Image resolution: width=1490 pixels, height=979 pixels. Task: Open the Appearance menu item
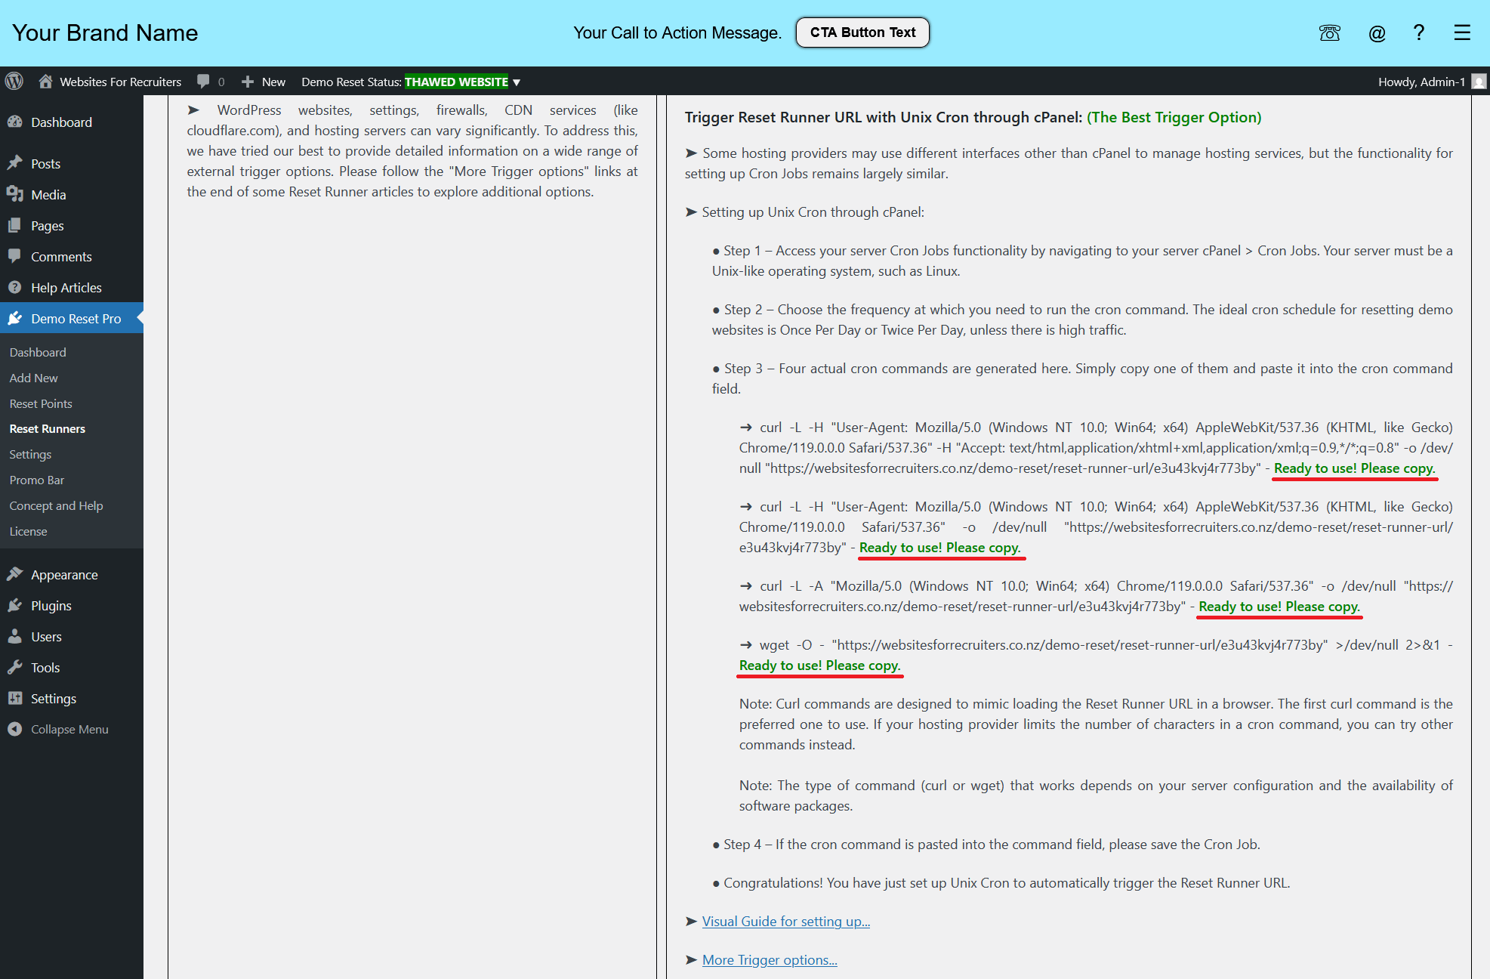point(64,574)
